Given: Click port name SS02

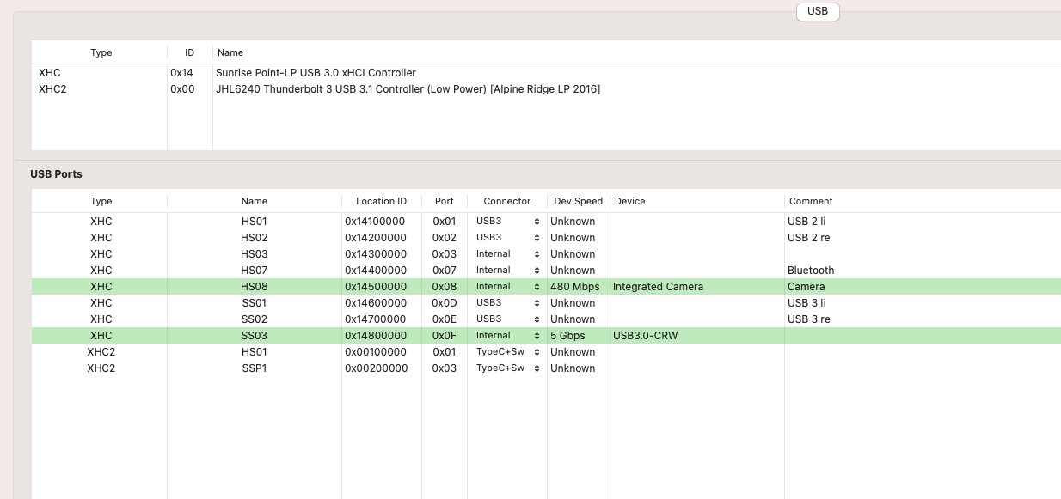Looking at the screenshot, I should click(255, 319).
